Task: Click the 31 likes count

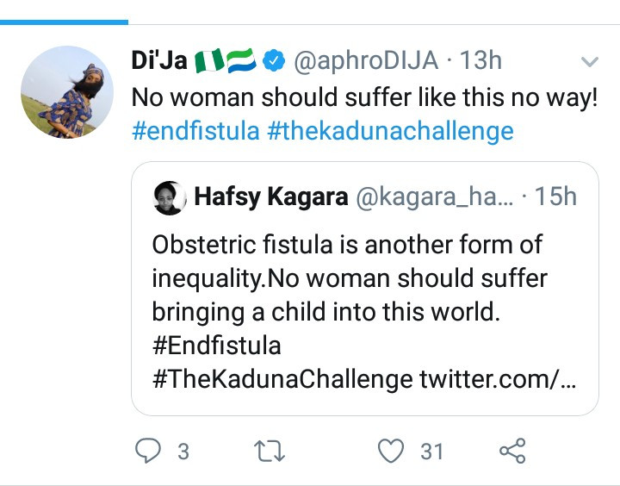Action: coord(431,451)
